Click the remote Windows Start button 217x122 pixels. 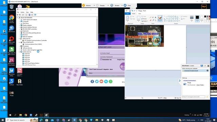coord(10,115)
